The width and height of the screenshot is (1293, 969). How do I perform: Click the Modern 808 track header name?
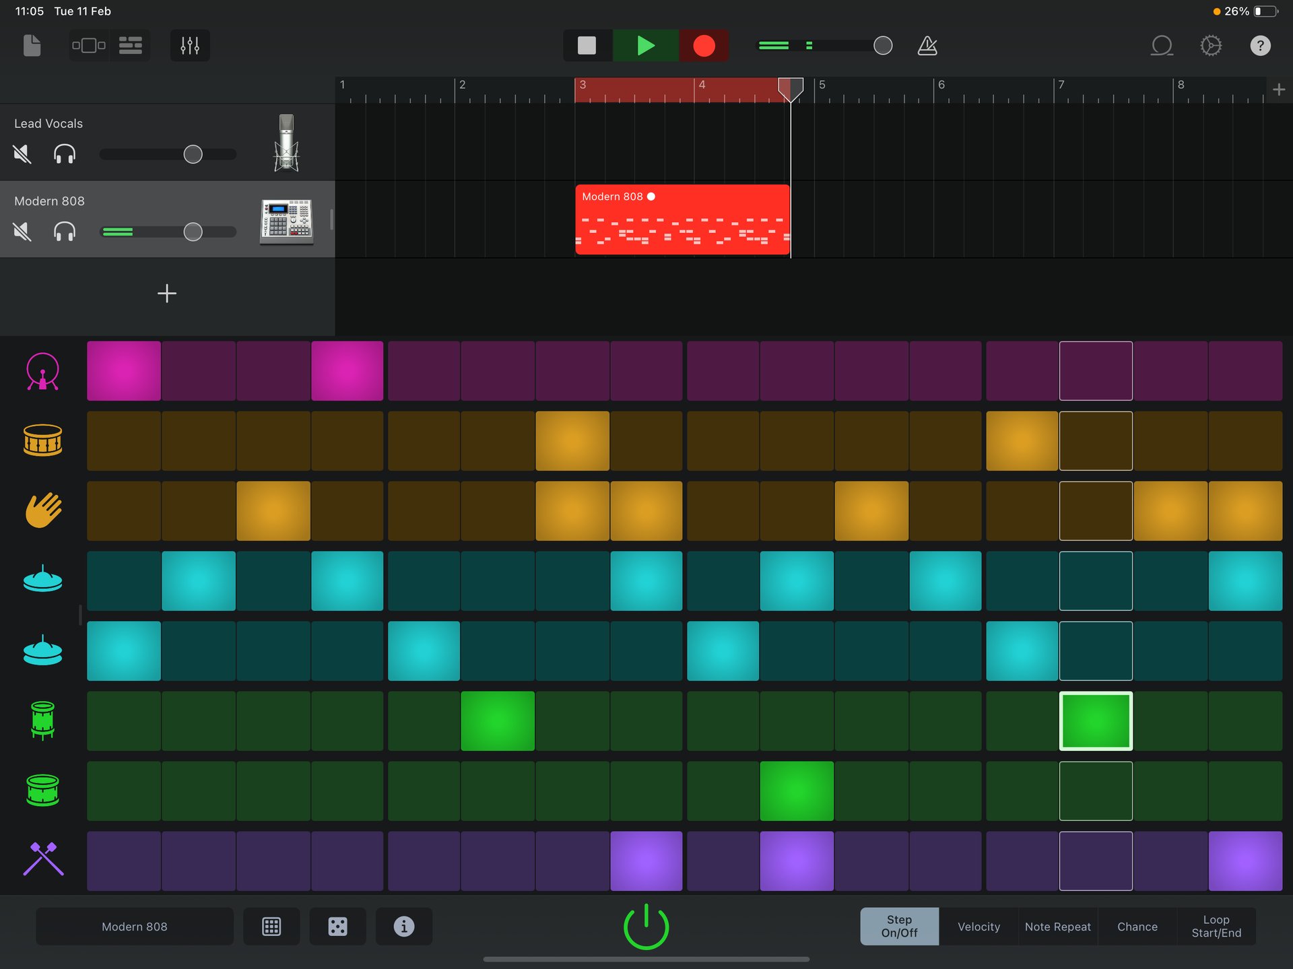[49, 201]
